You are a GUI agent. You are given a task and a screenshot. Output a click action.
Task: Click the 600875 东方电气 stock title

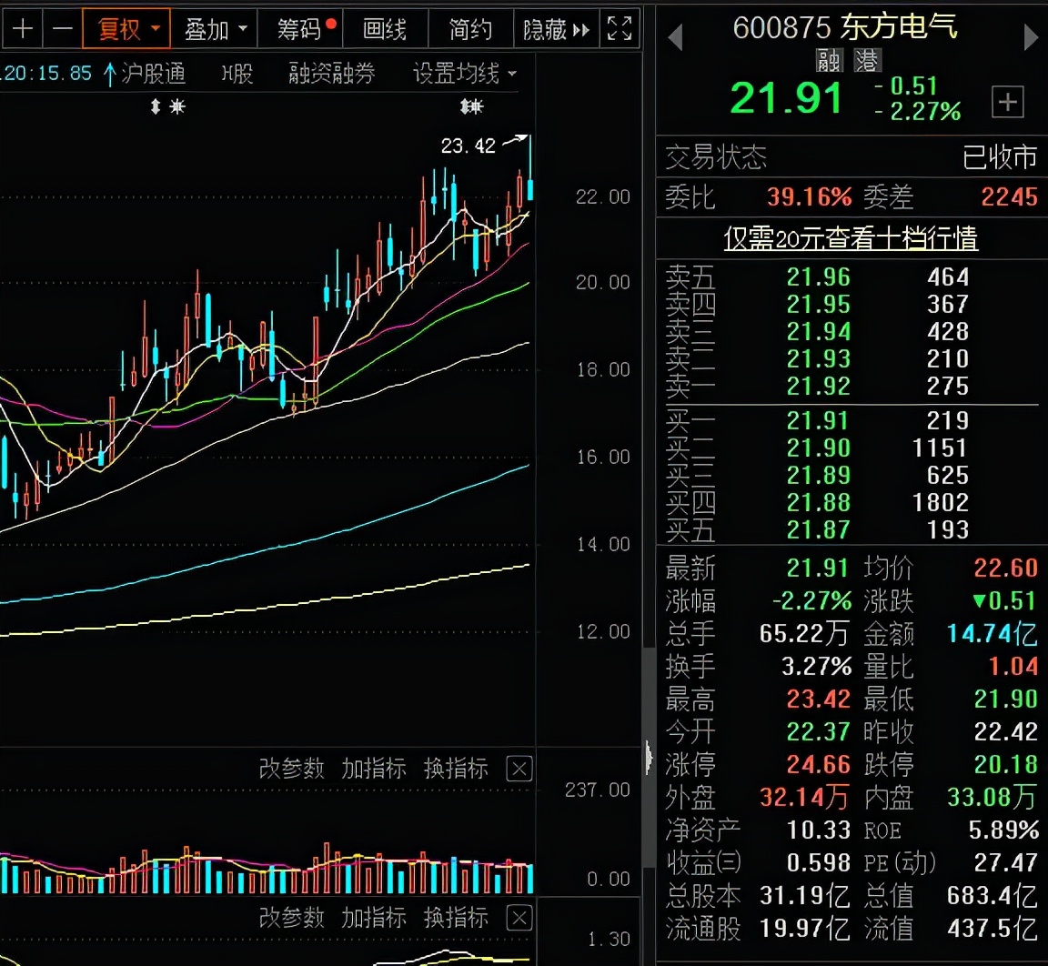[845, 27]
